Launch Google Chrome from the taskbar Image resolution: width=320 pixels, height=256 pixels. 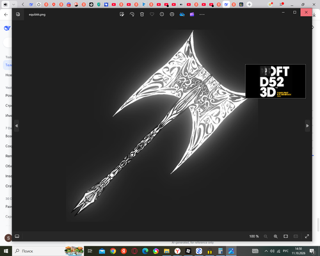[x=113, y=251]
